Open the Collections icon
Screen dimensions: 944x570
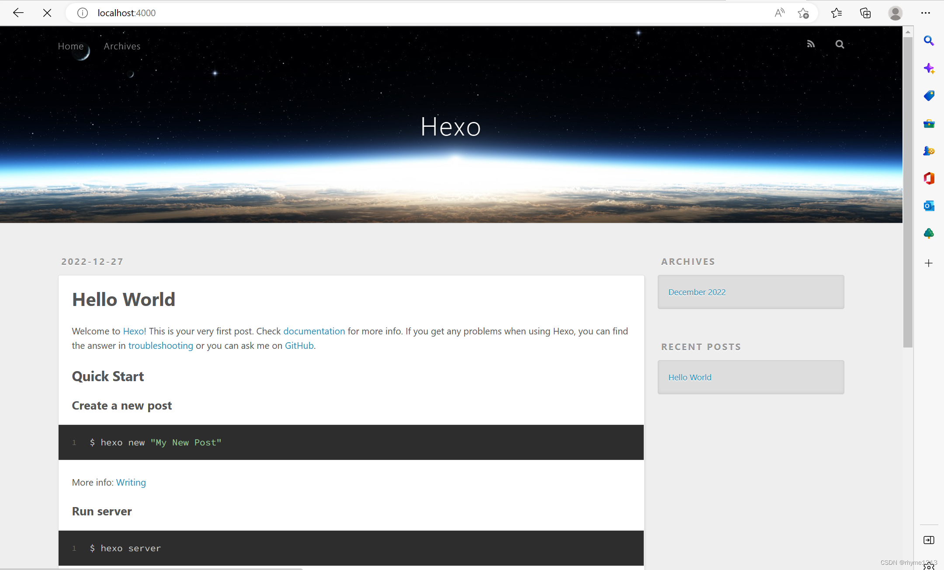(x=865, y=13)
